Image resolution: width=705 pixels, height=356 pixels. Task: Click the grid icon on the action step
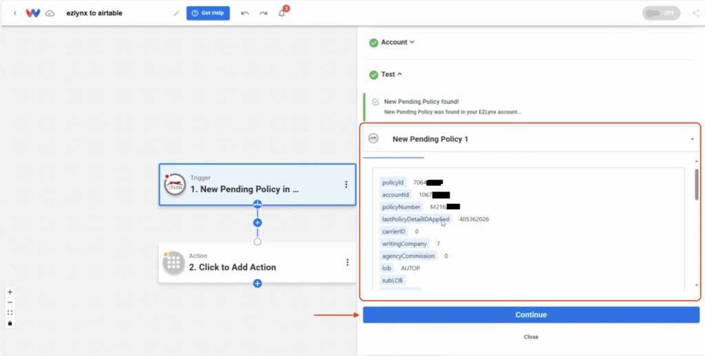point(173,262)
